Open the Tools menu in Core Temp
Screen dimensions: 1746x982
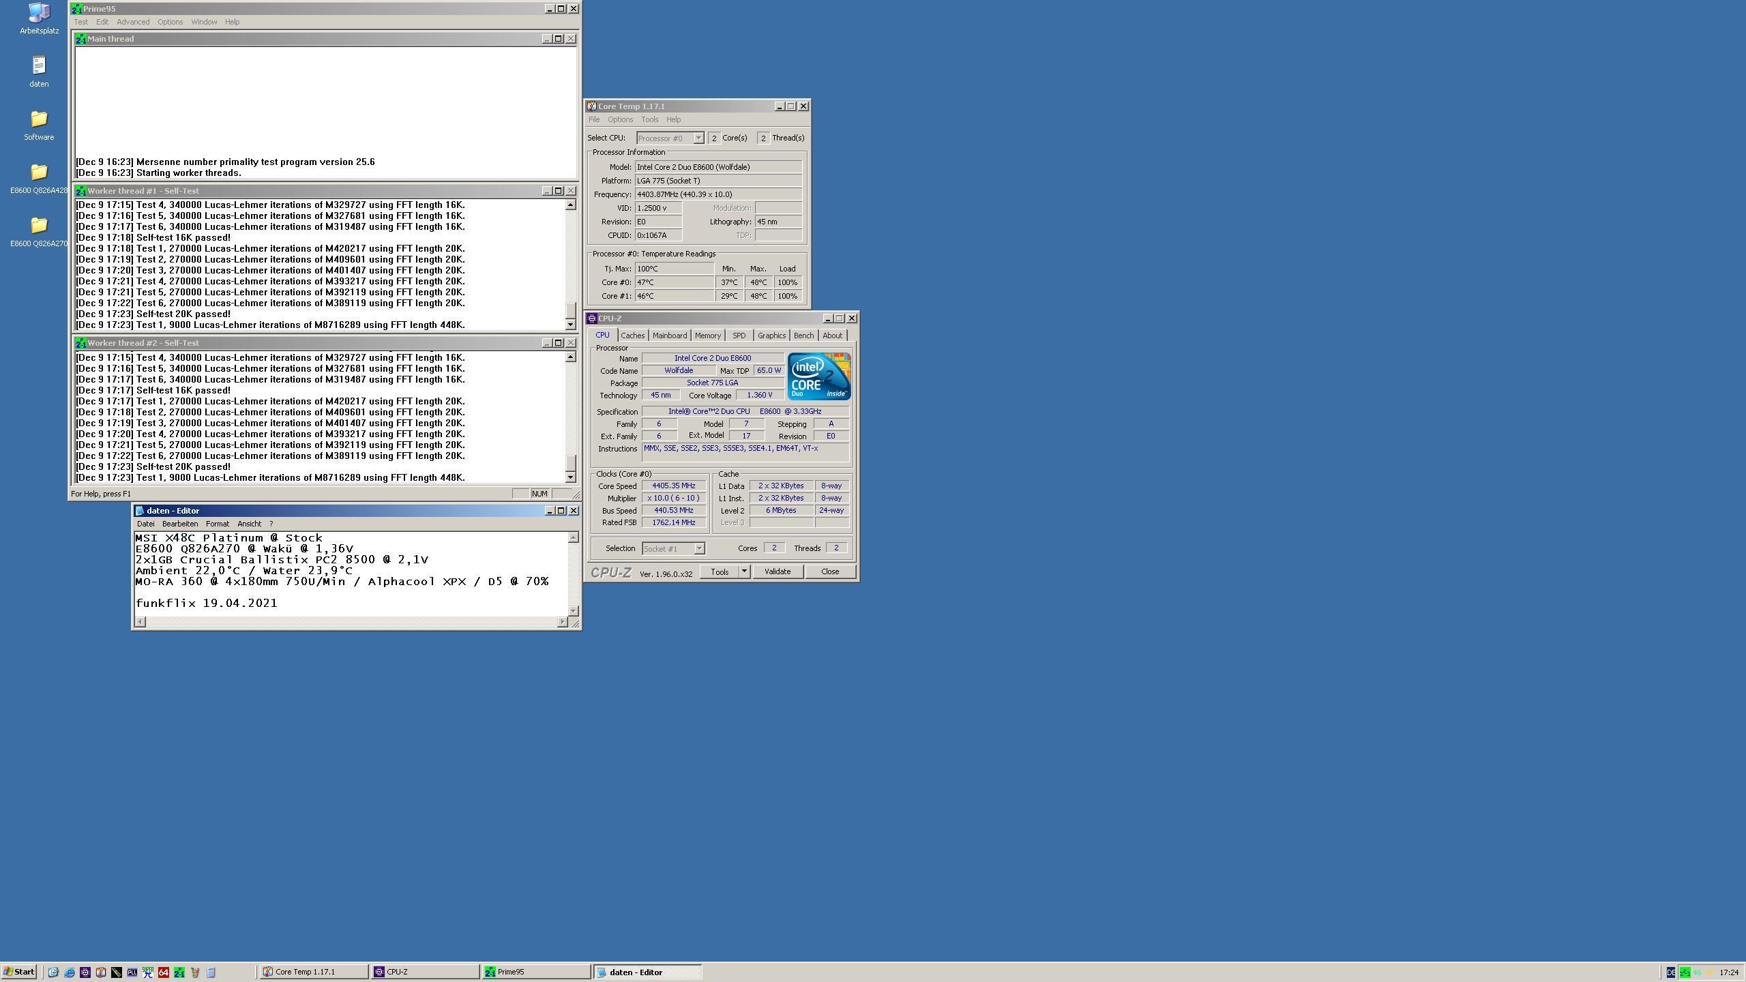[649, 119]
